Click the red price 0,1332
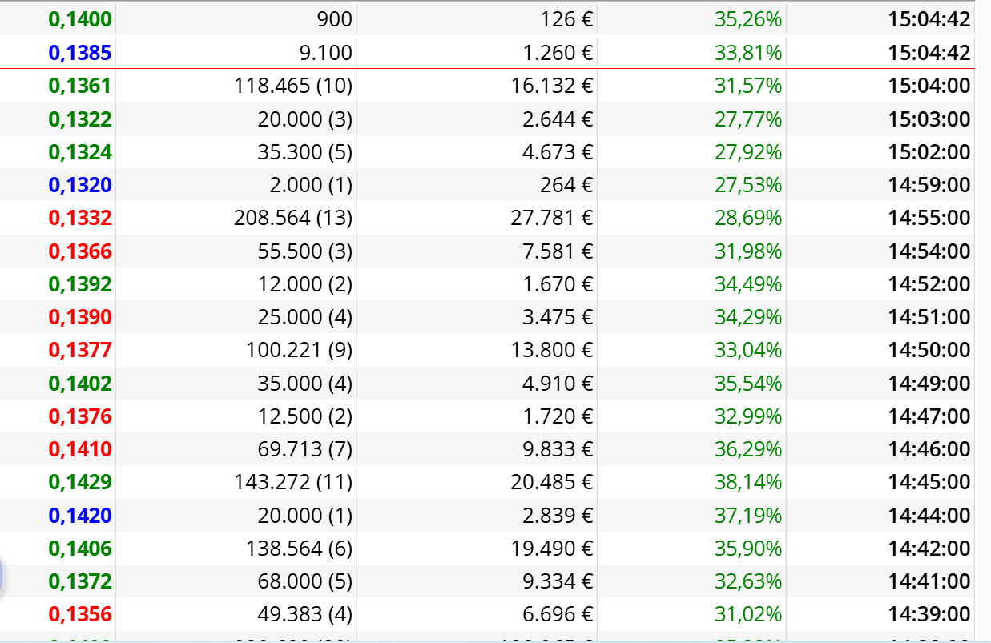Image resolution: width=991 pixels, height=643 pixels. (80, 218)
